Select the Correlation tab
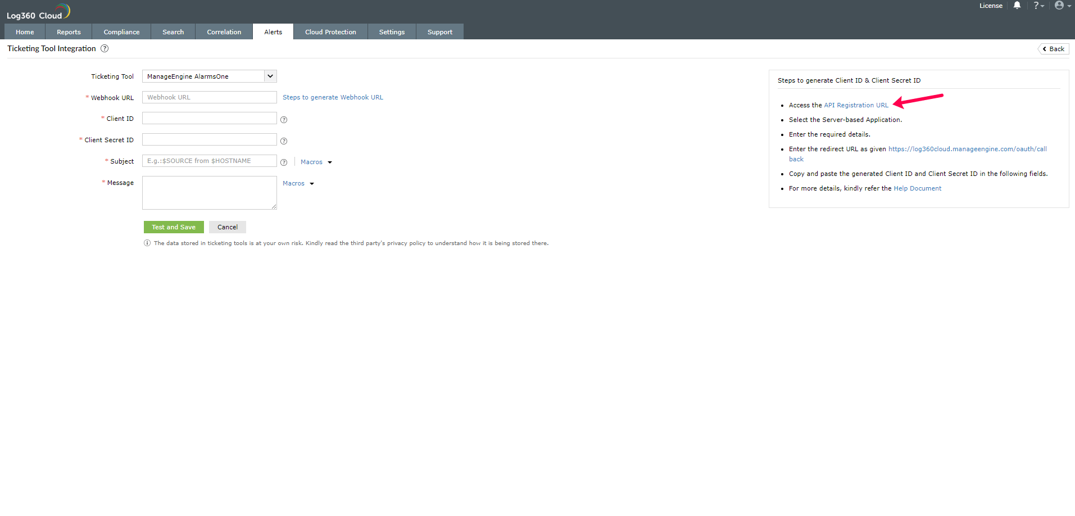The image size is (1075, 516). coord(224,32)
